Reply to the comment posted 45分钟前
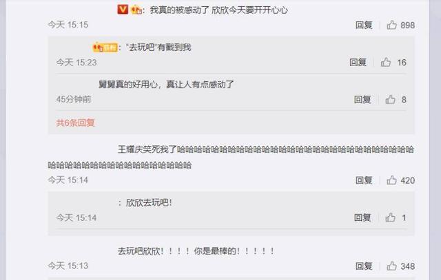Screen dimensions: 441x280 coord(362,100)
